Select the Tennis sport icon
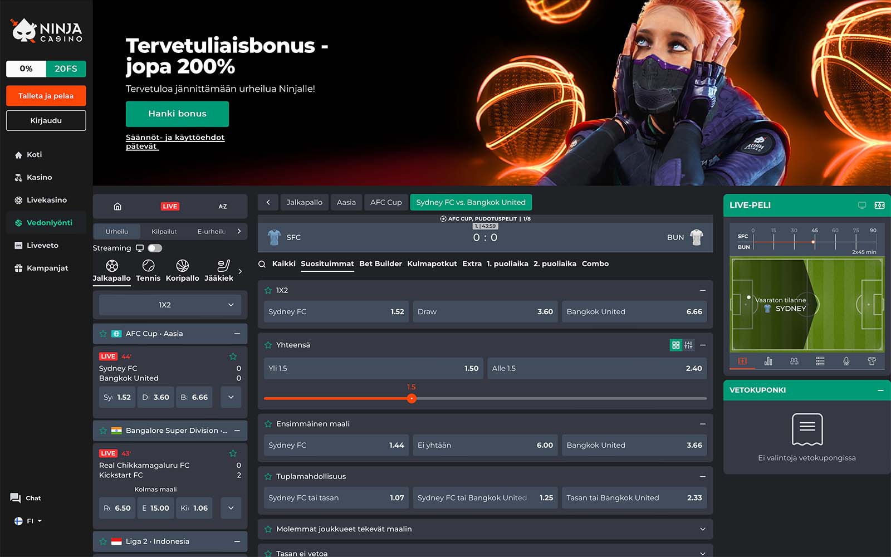The width and height of the screenshot is (891, 557). (x=148, y=271)
